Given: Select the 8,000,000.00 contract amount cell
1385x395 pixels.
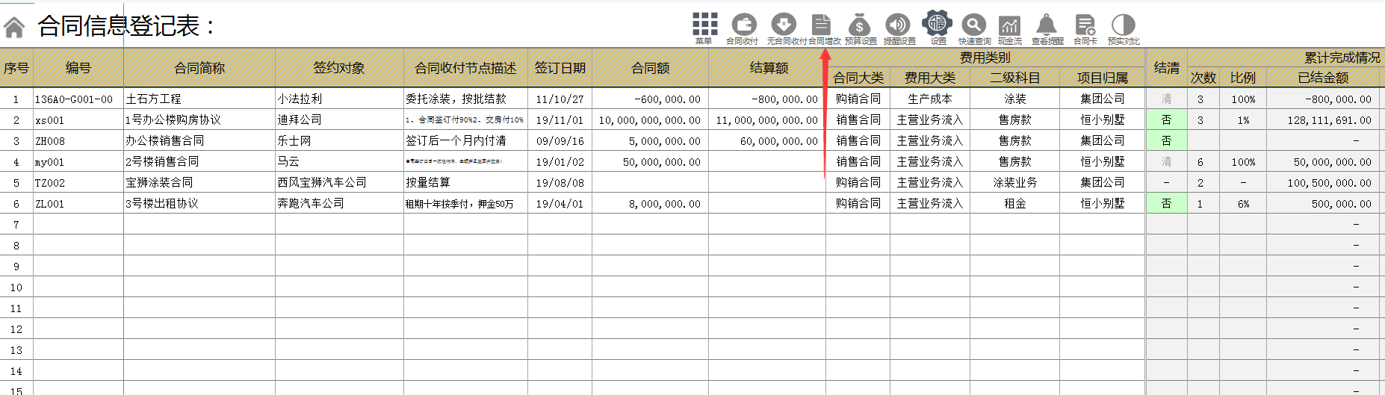Looking at the screenshot, I should (x=650, y=203).
